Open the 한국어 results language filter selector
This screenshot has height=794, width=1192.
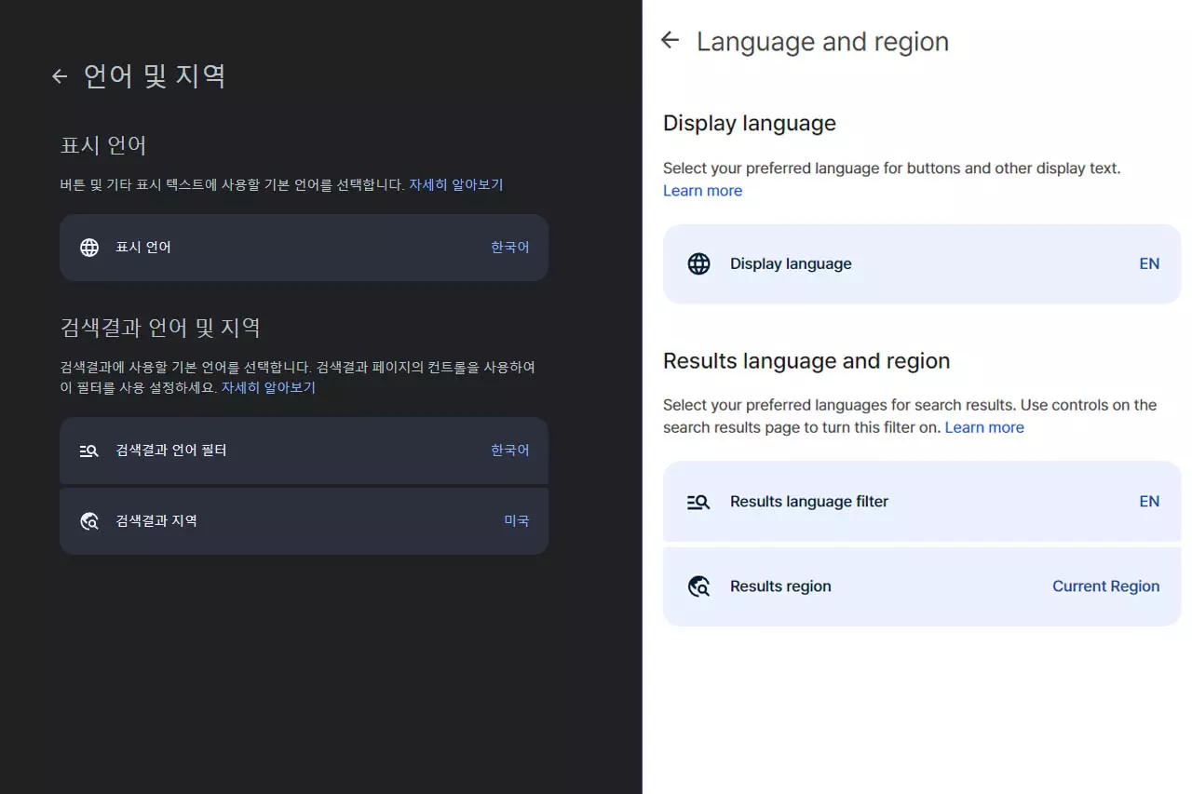509,450
